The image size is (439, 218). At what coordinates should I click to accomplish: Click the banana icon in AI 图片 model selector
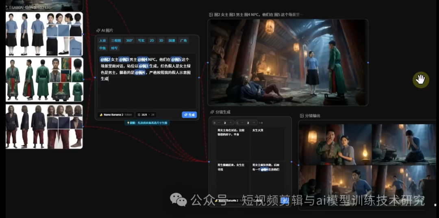(x=101, y=115)
